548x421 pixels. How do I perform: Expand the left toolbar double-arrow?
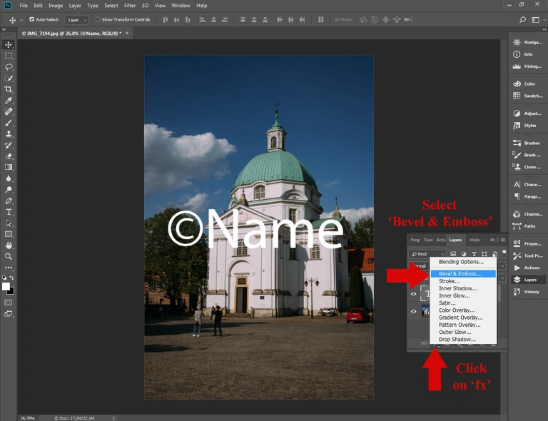[x=4, y=30]
